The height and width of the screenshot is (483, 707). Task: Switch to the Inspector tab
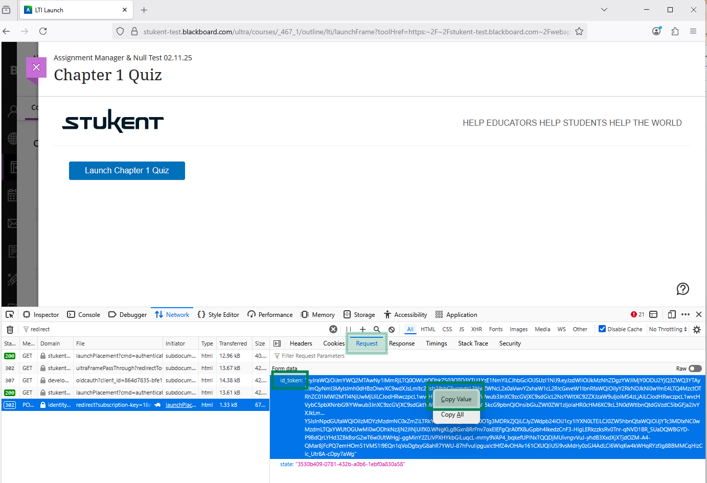point(41,315)
